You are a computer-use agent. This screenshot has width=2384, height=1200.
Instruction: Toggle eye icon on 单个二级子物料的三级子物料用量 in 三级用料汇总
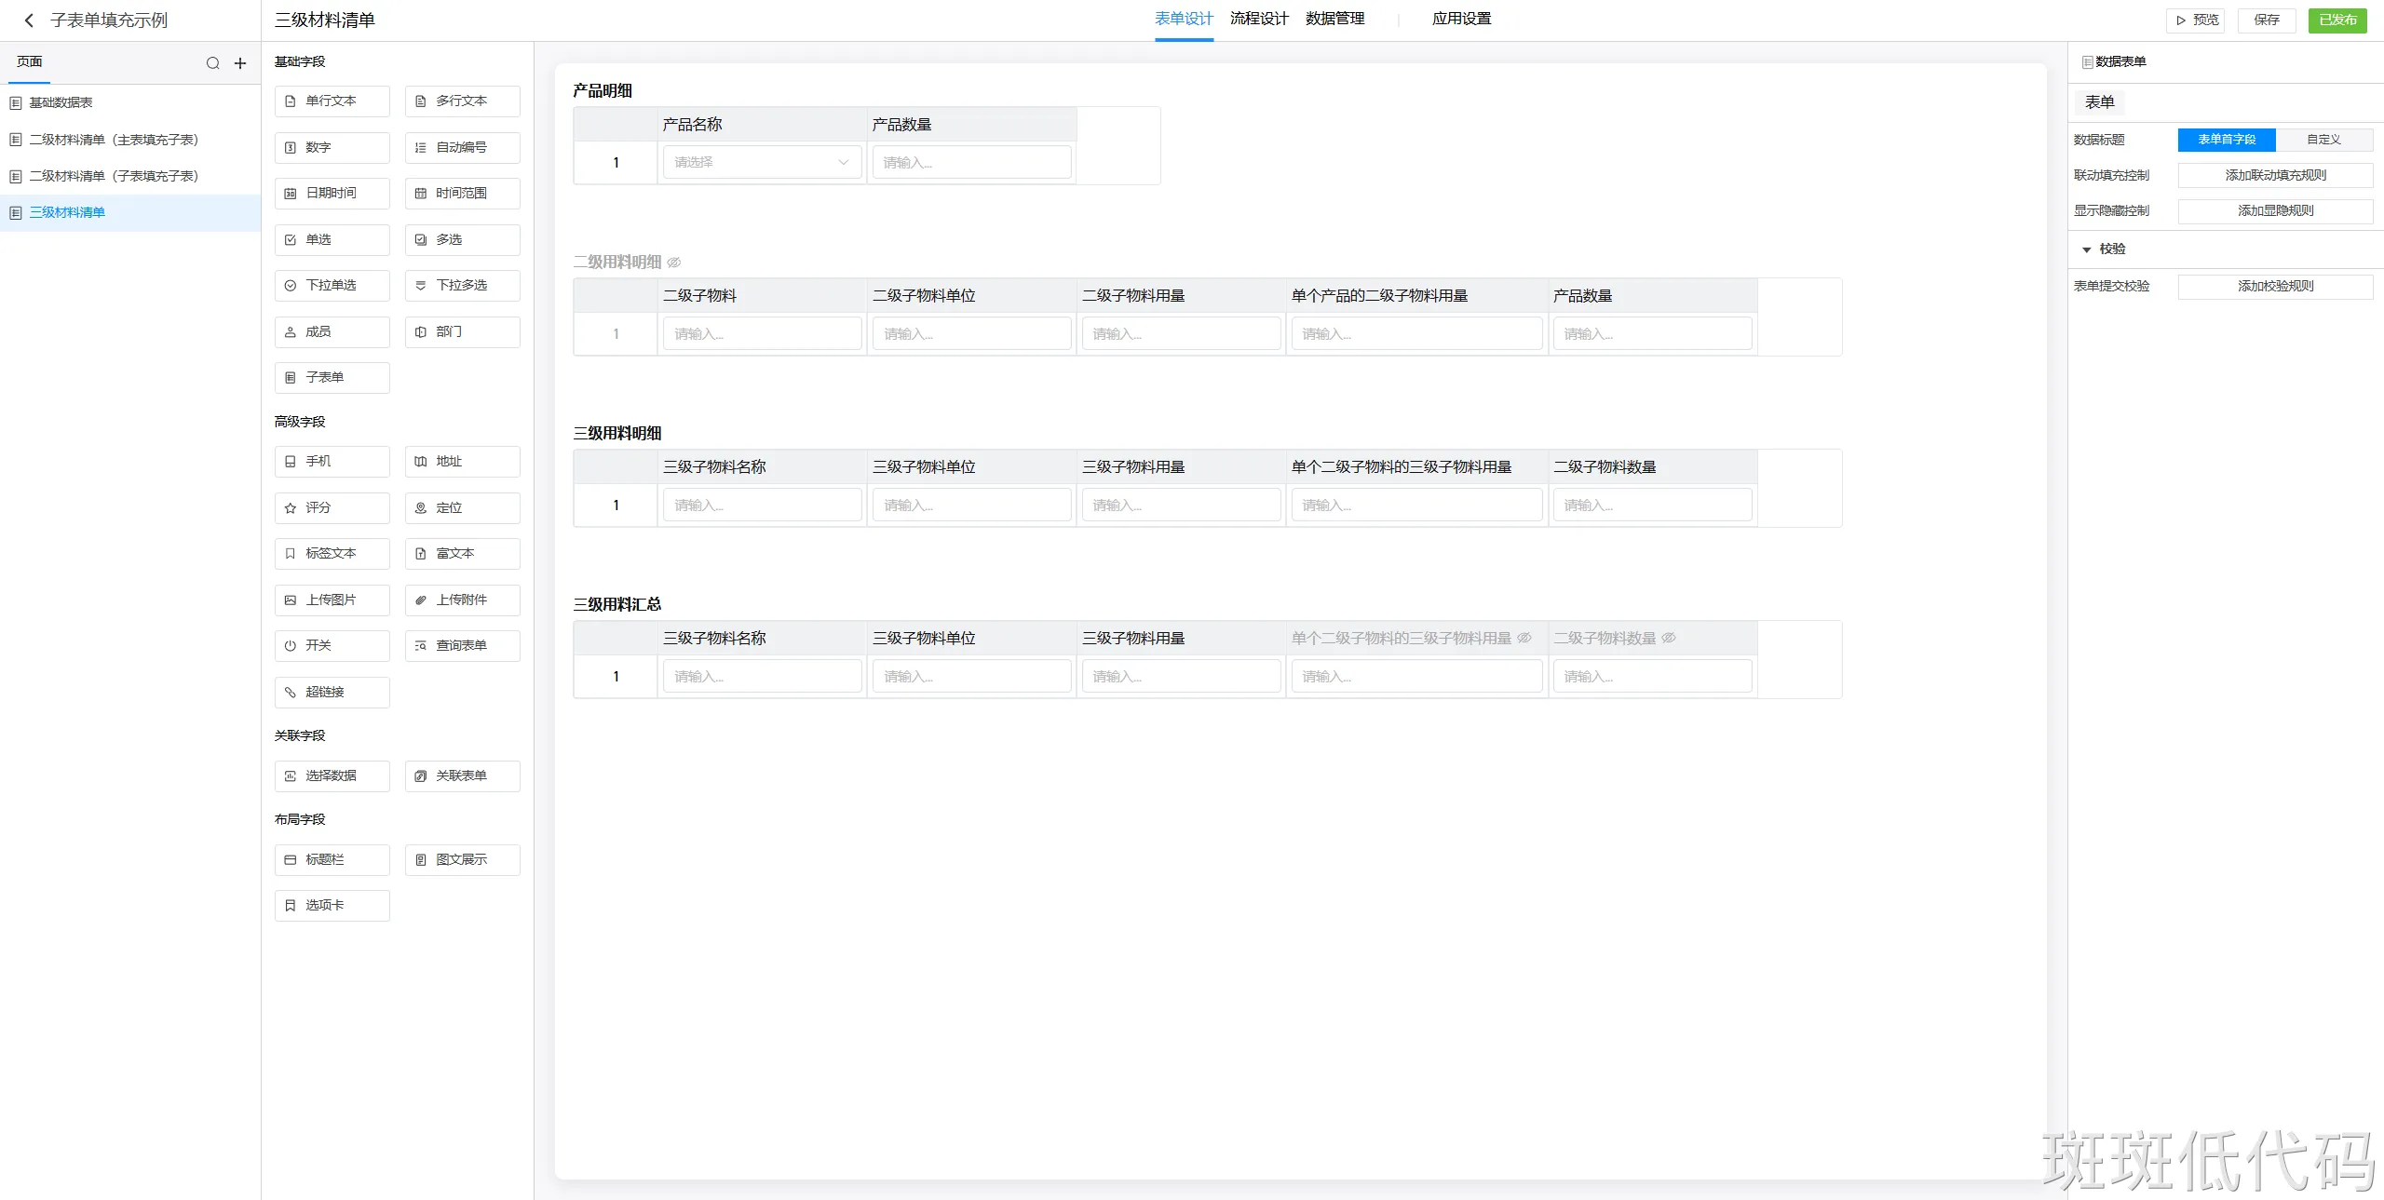click(1524, 638)
